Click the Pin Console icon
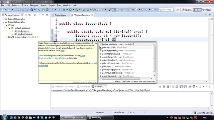The image size is (214, 120). [190, 87]
